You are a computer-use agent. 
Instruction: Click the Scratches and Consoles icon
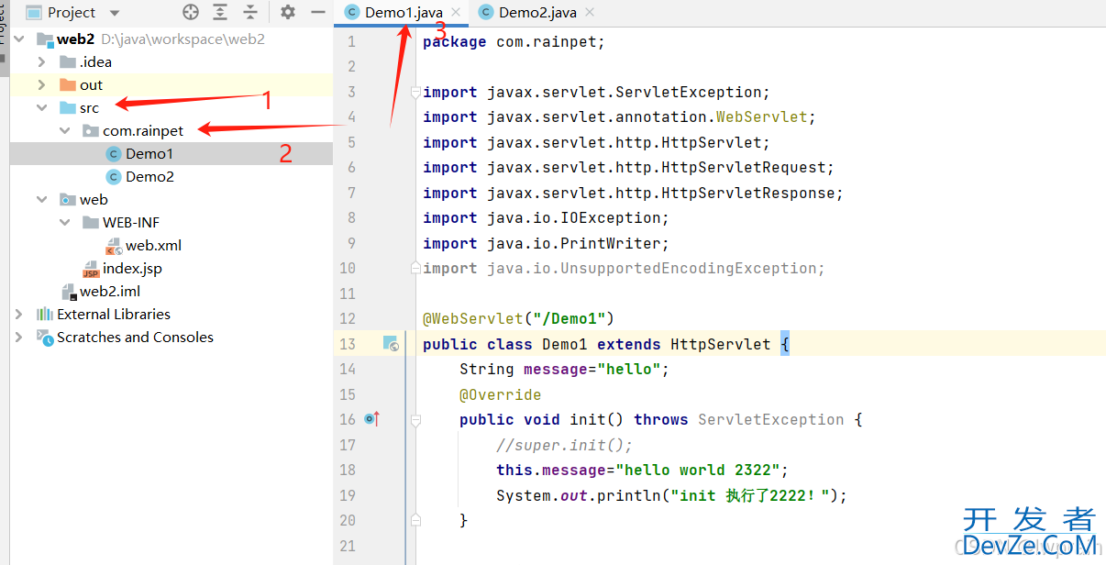point(45,338)
